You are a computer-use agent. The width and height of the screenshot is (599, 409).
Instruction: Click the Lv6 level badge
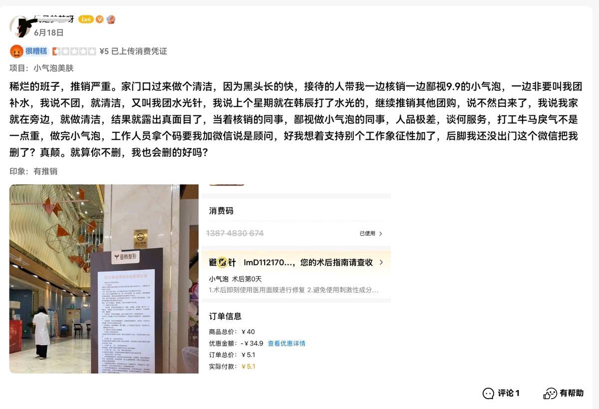tap(86, 19)
